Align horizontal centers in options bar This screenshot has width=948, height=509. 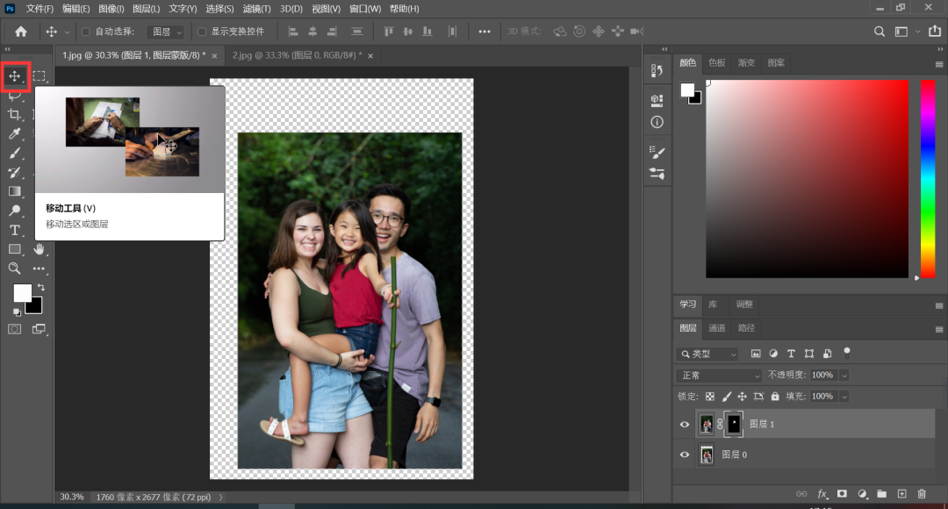coord(312,32)
